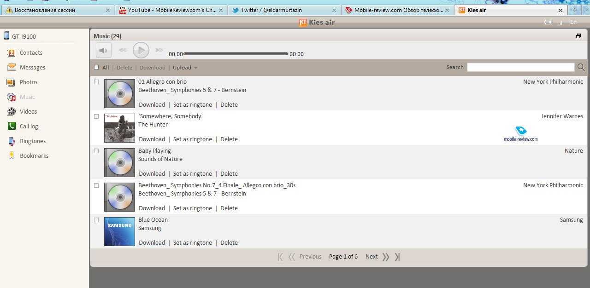Download the Symphonies No.7_4 Finale track

(152, 208)
